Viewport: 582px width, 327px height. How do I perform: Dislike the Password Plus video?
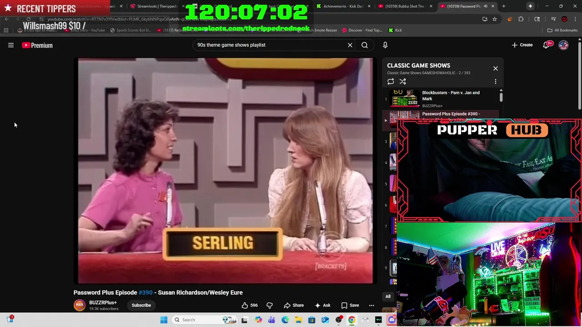pyautogui.click(x=270, y=305)
